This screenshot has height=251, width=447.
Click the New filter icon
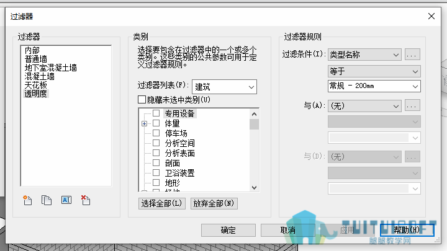[x=28, y=200]
